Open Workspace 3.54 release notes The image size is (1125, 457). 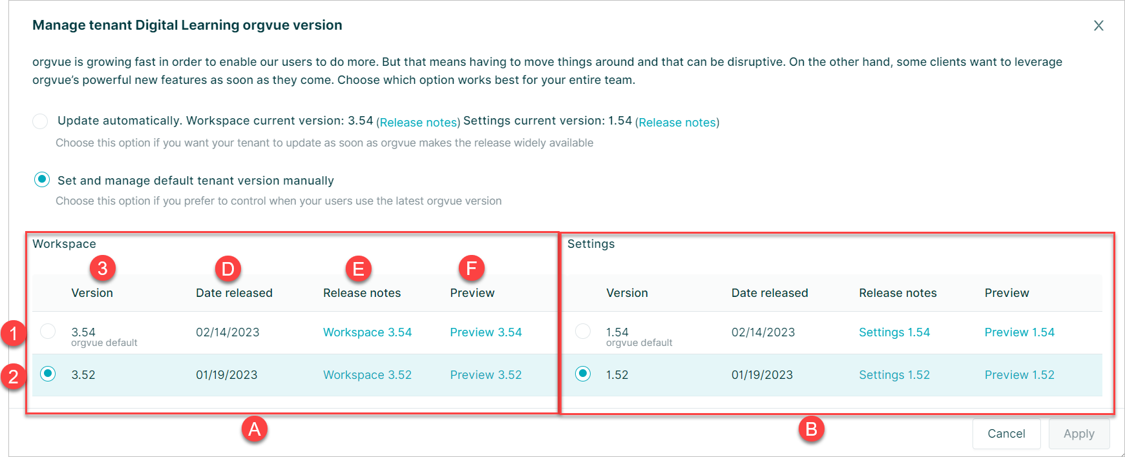pos(367,332)
